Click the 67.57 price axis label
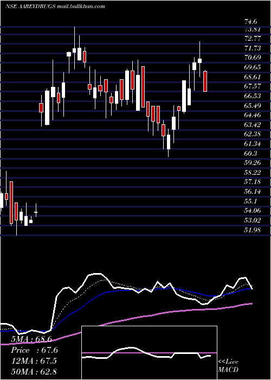Image resolution: width=271 pixels, height=380 pixels. click(253, 86)
